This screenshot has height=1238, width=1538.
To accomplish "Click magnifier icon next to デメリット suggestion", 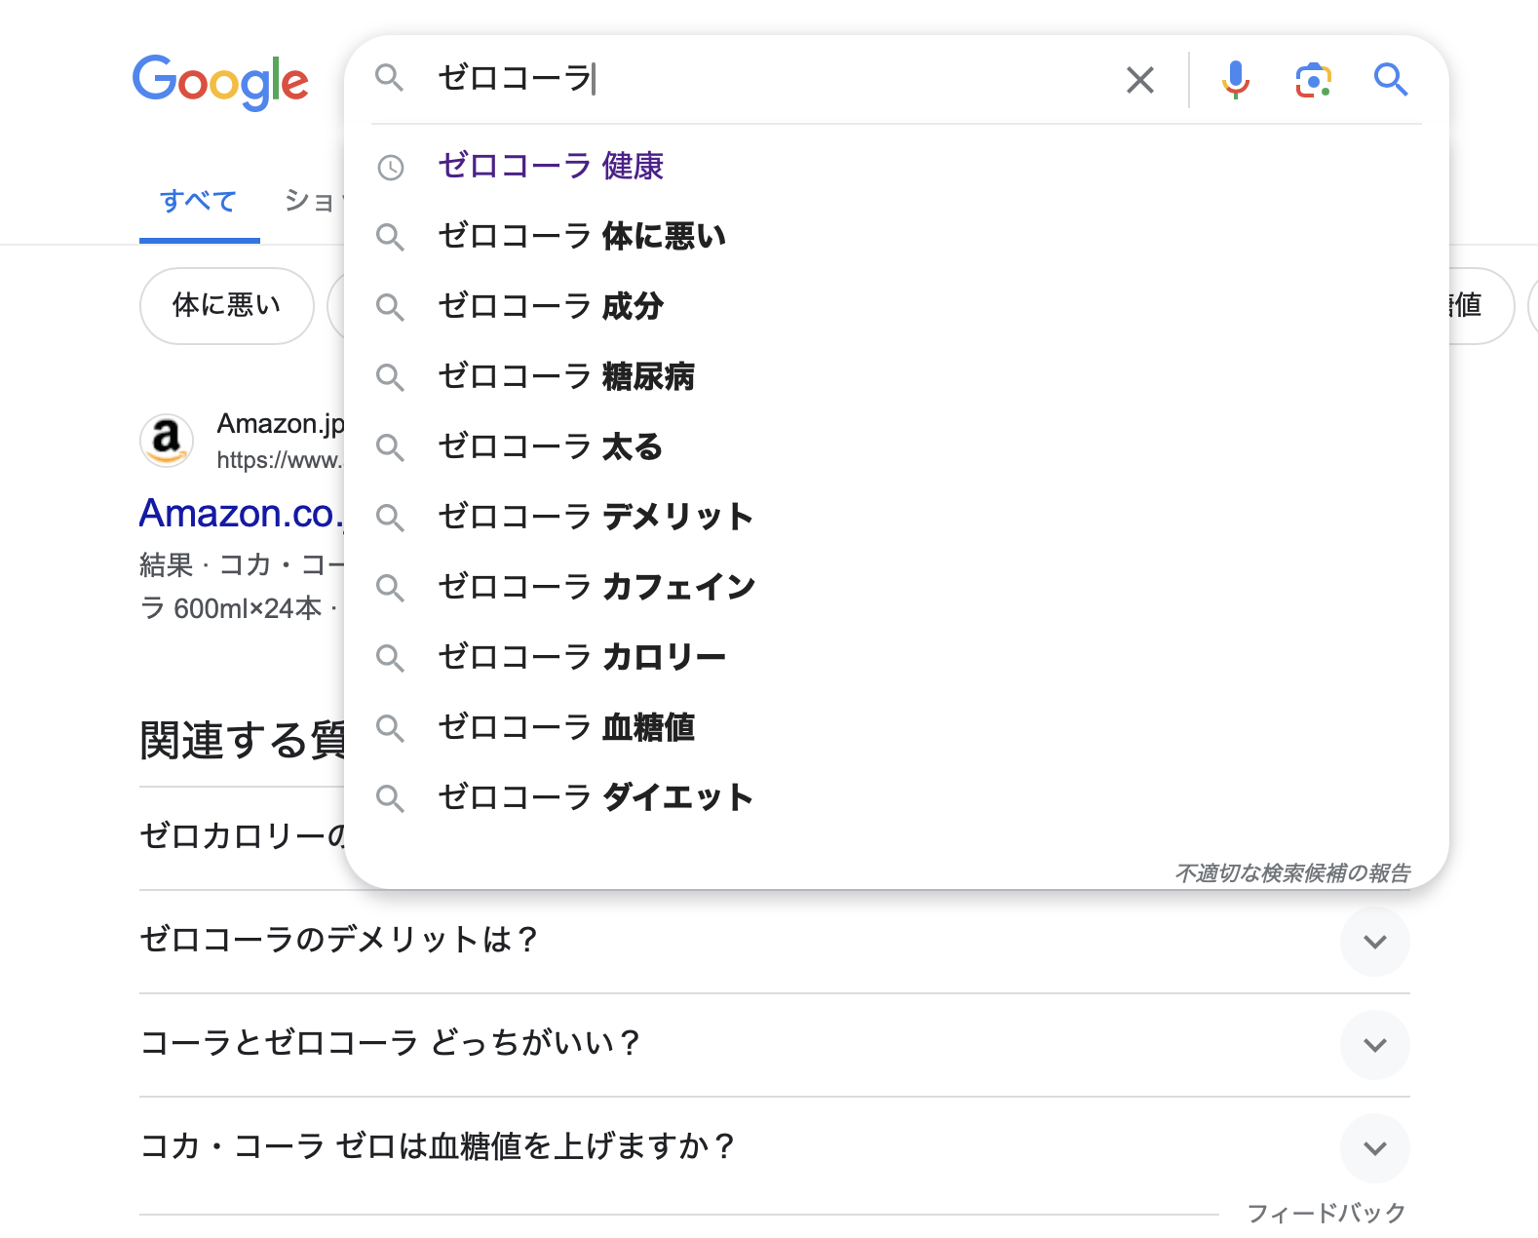I will 390,518.
